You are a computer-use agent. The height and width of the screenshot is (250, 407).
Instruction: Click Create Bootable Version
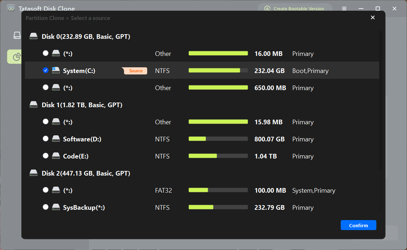pyautogui.click(x=295, y=9)
